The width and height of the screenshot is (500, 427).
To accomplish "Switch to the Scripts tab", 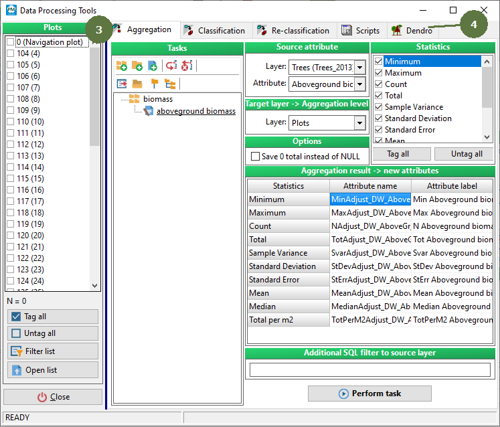I will point(361,30).
